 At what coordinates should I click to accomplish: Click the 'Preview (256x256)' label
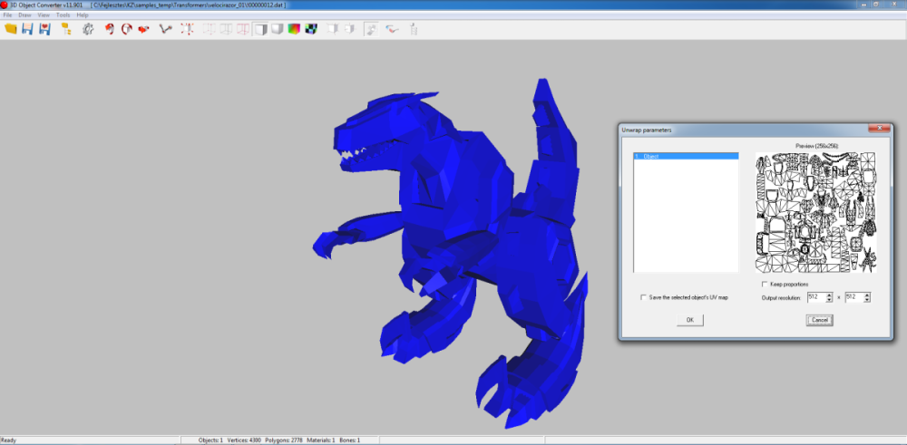[817, 146]
